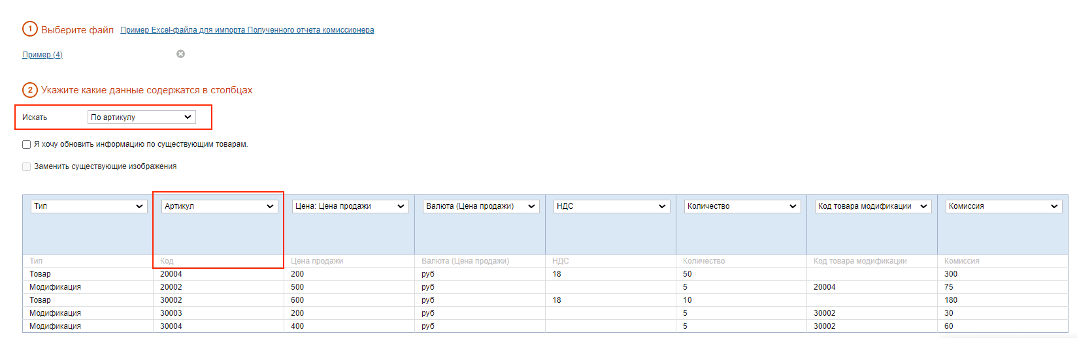
Task: Open the Цена: Цена продажи column dropdown
Action: [350, 206]
